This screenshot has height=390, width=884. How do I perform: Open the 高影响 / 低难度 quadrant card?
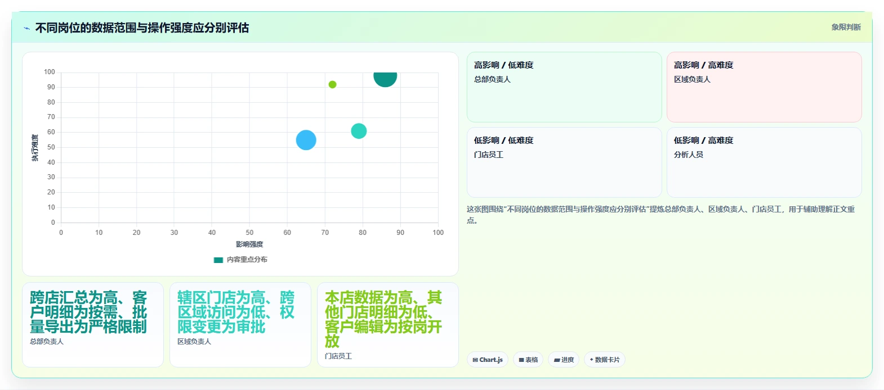pos(564,87)
